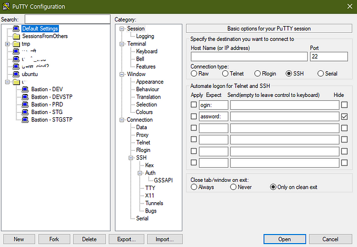
Task: Click Bastion - STGSTP session icon
Action: tap(25, 120)
